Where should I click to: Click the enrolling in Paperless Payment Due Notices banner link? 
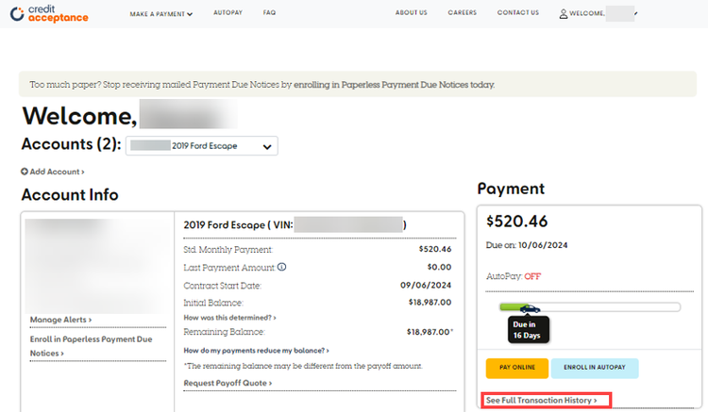393,85
